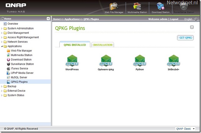Click the Python package label

(140, 69)
